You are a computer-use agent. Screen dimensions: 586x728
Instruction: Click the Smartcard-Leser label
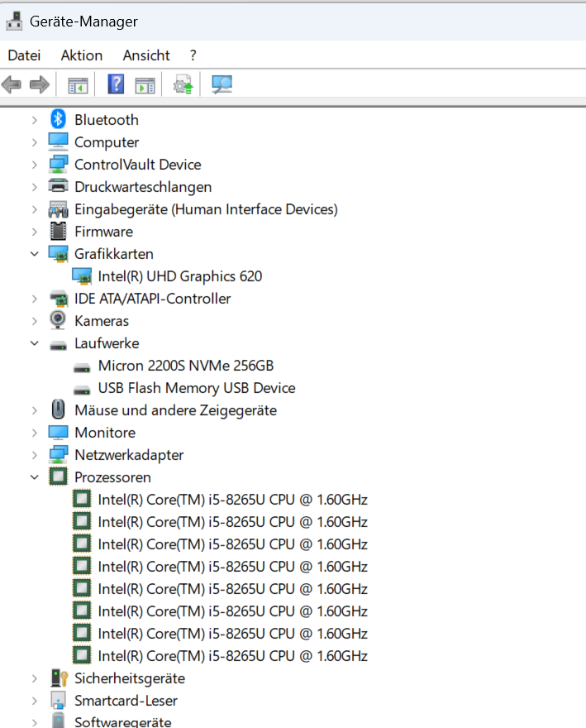coord(126,701)
